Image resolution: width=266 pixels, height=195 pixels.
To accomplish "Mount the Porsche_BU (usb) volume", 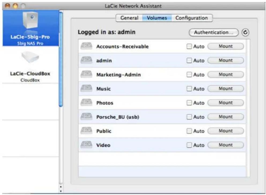I will coord(226,117).
